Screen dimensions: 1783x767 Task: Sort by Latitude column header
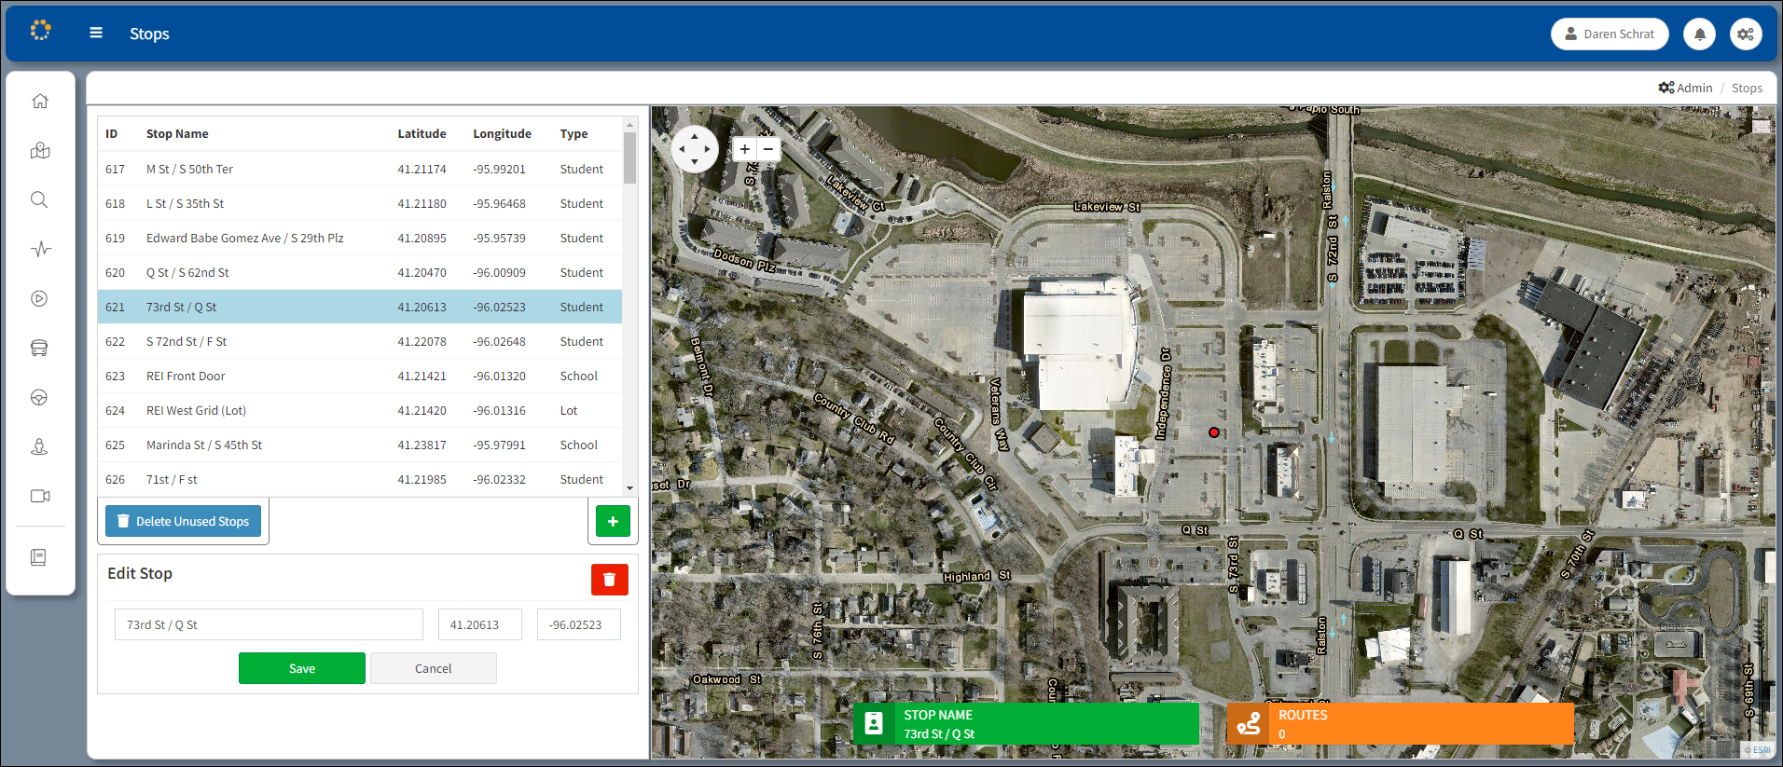422,133
